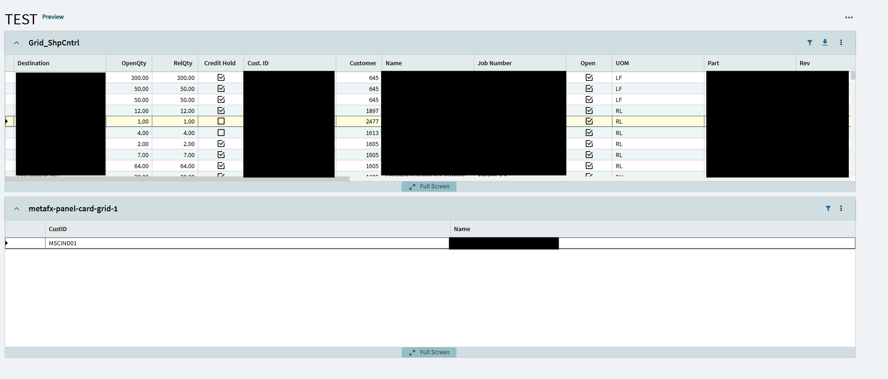Sort by the Destination column header

pyautogui.click(x=60, y=63)
